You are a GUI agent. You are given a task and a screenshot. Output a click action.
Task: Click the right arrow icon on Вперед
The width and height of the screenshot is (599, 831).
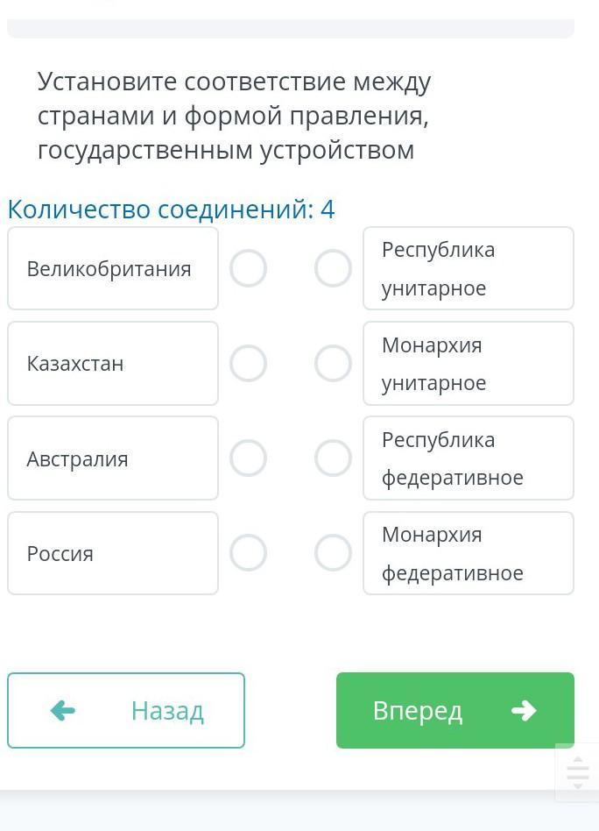[524, 710]
